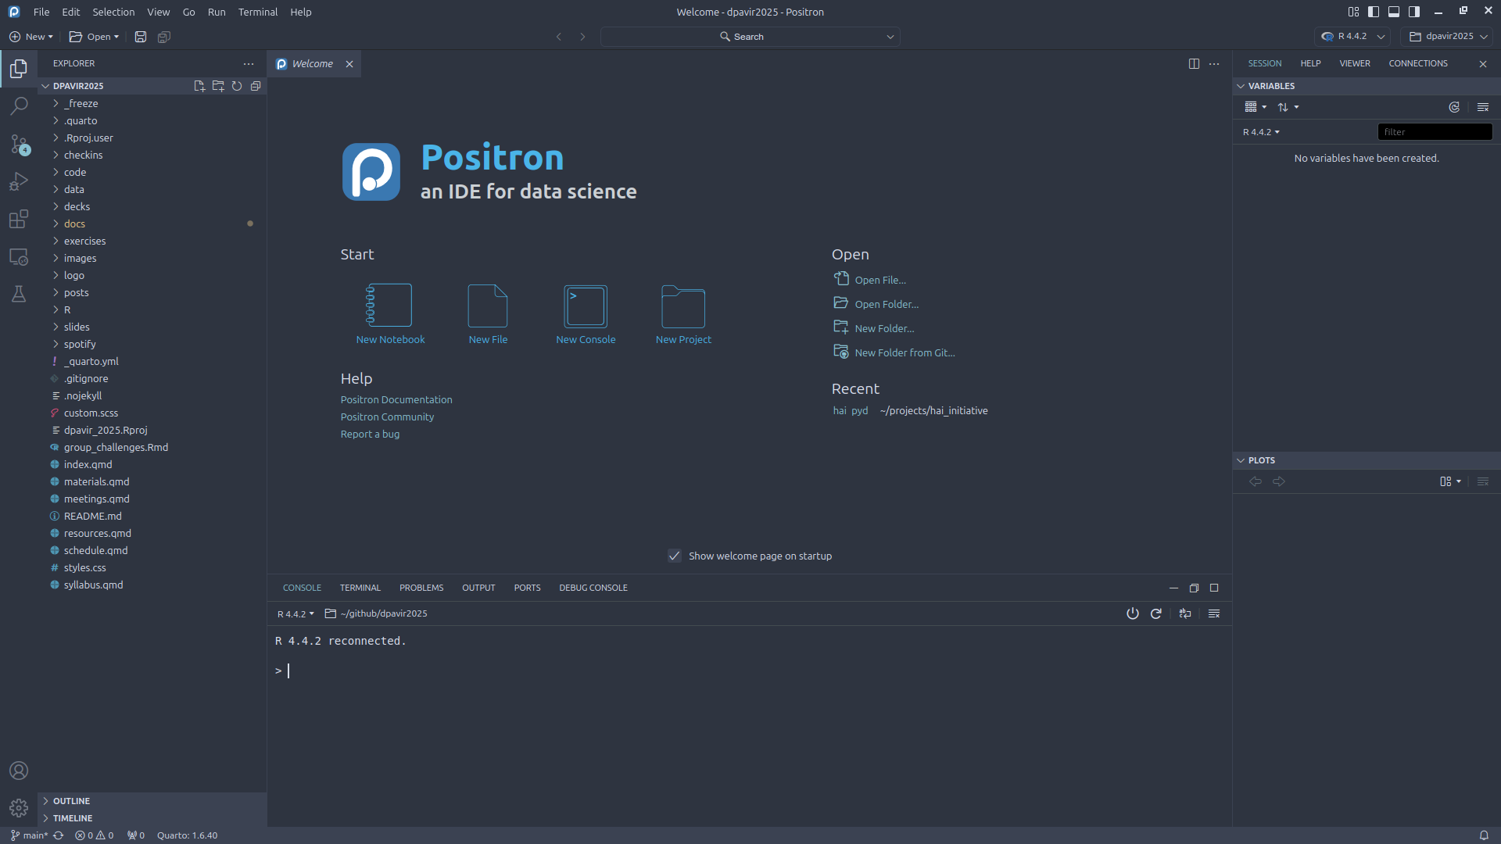Open Source Control view icon
The image size is (1501, 844).
click(x=19, y=144)
